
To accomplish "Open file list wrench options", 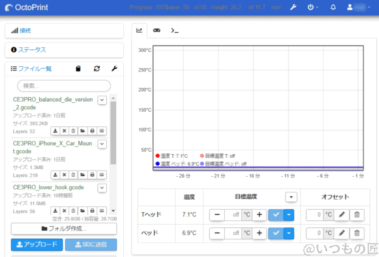I will 114,69.
